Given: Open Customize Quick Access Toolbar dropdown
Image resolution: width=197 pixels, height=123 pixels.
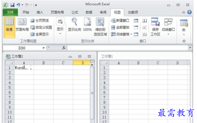Looking at the screenshot, I should pos(36,5).
